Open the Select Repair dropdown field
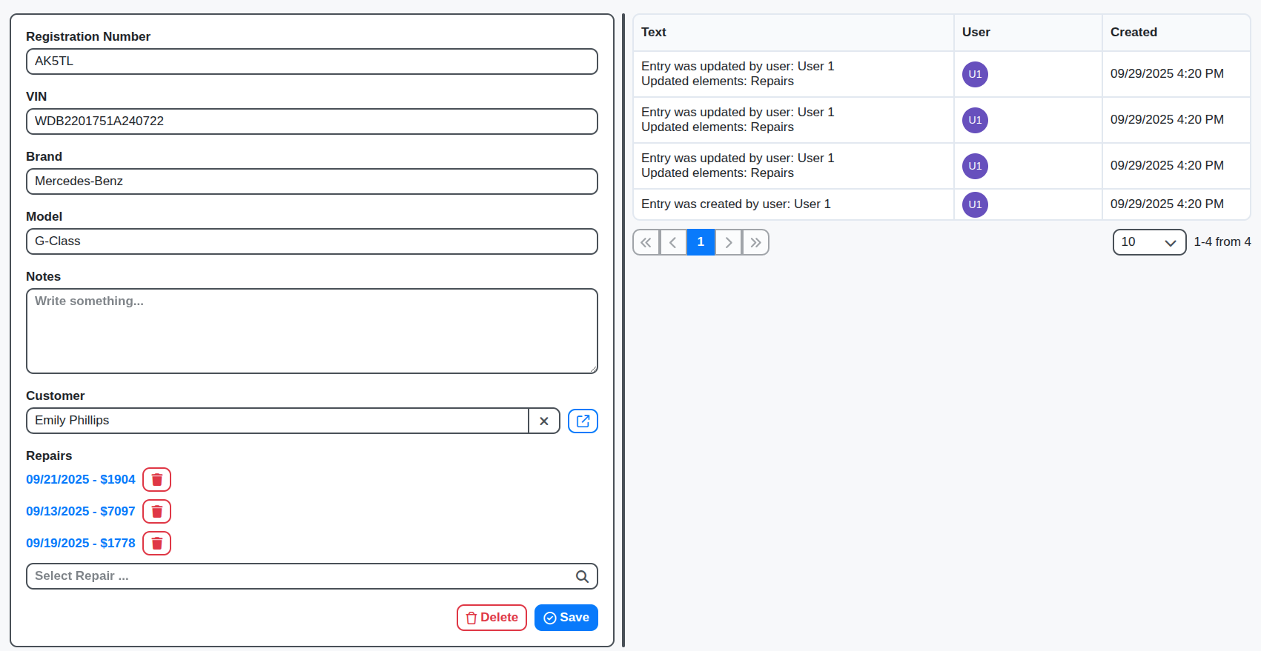Screen dimensions: 1261x651 click(297, 576)
